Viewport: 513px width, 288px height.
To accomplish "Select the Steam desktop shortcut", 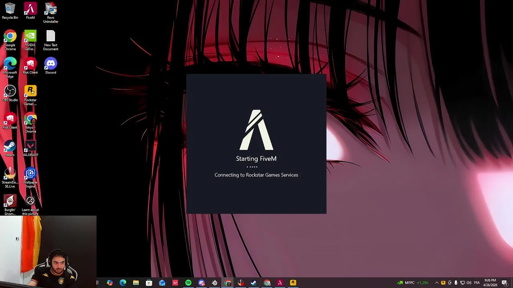I will point(10,148).
